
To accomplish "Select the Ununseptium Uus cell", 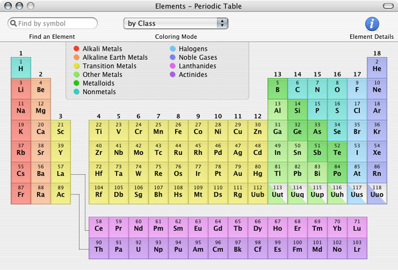I will [357, 194].
